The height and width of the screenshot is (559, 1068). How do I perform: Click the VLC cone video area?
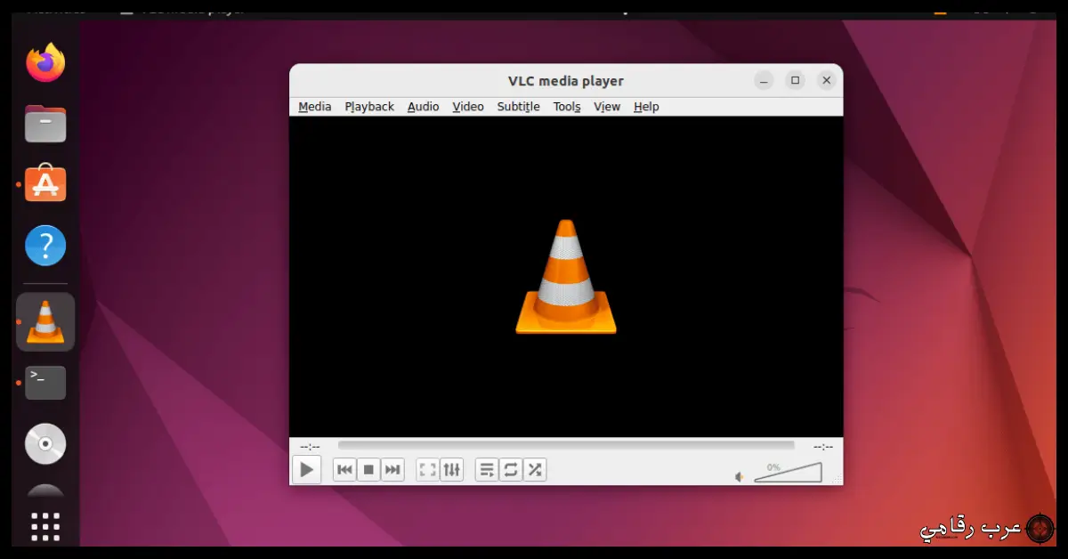[566, 277]
